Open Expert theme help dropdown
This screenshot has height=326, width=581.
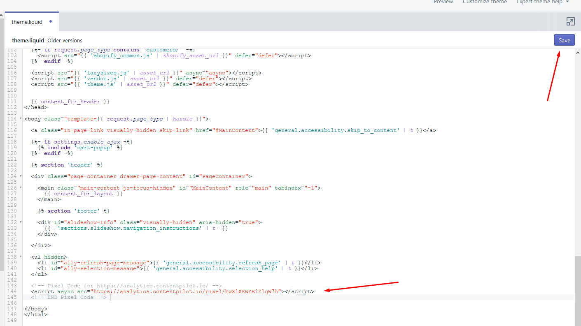[x=543, y=2]
